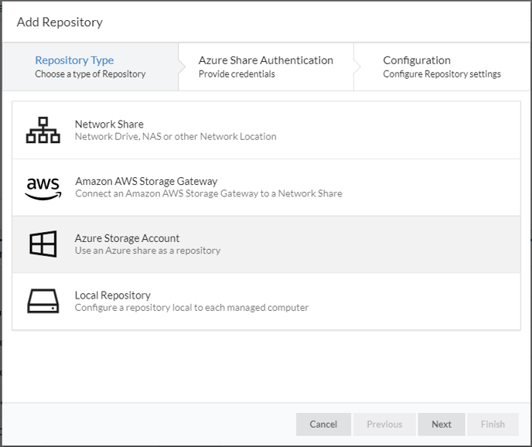This screenshot has height=447, width=532.
Task: Click the Previous button
Action: (384, 425)
